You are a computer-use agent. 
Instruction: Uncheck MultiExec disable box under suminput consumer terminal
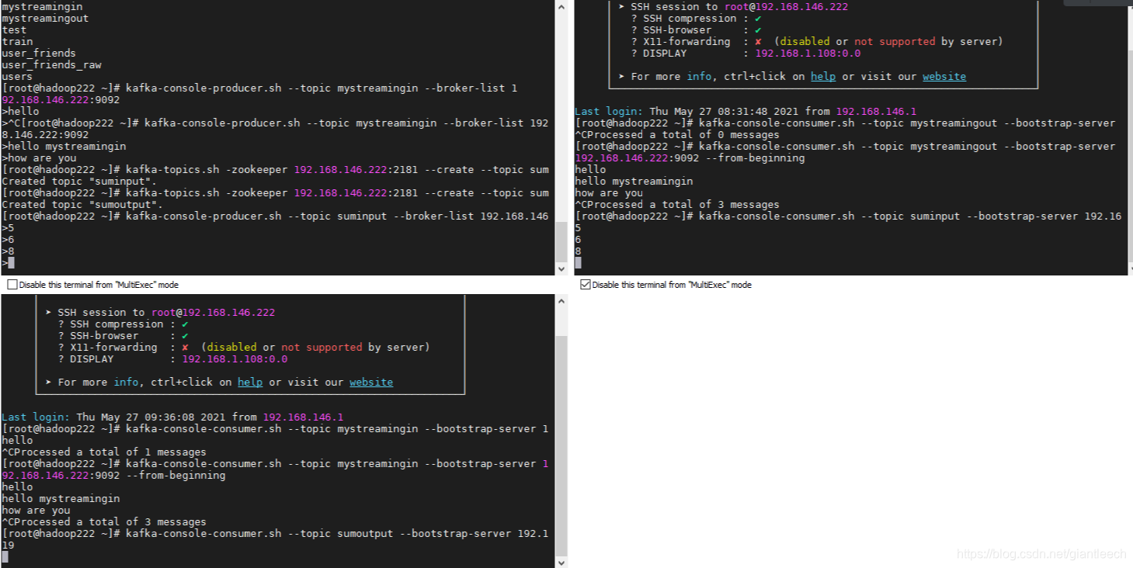[x=586, y=285]
